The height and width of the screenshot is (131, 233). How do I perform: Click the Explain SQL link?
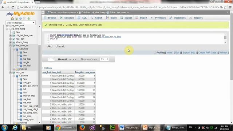click(x=189, y=53)
